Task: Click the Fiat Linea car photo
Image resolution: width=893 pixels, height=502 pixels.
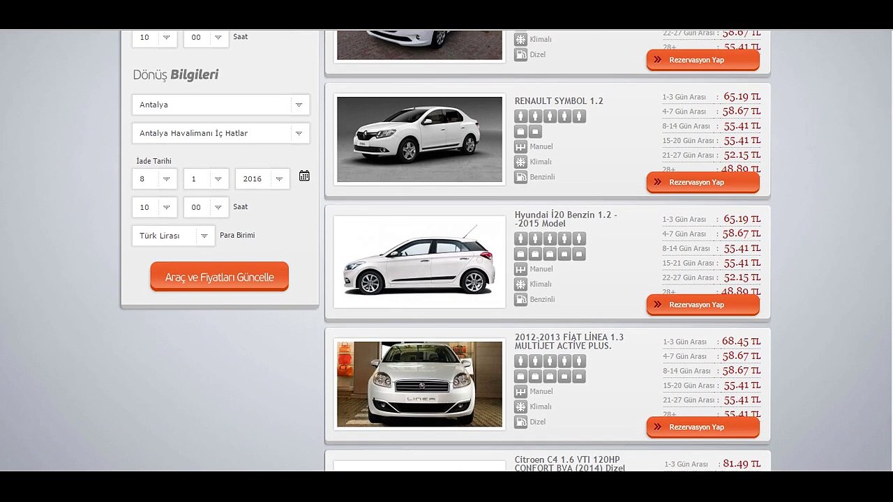Action: click(419, 383)
